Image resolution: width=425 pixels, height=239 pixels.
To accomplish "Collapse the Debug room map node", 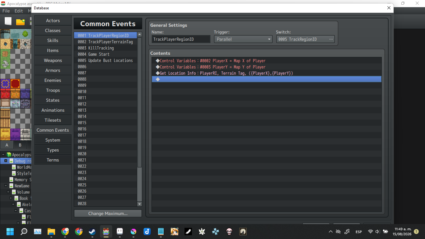I will [6, 161].
